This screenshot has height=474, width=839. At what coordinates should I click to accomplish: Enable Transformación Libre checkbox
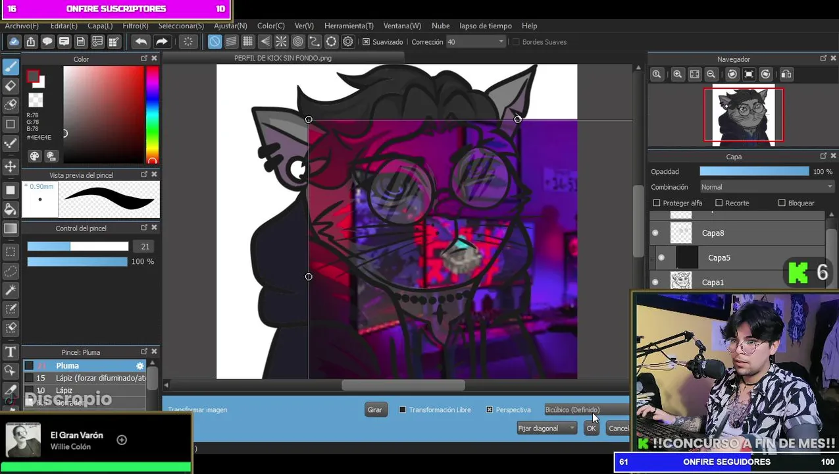pos(403,409)
